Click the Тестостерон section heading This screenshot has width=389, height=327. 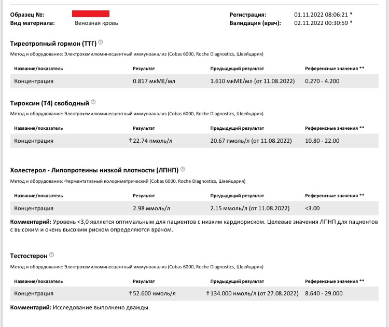29,255
